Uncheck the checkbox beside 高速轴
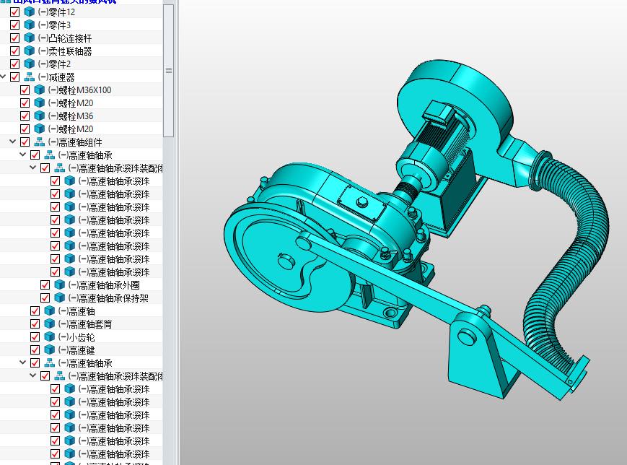Viewport: 627px width, 465px height. tap(35, 311)
